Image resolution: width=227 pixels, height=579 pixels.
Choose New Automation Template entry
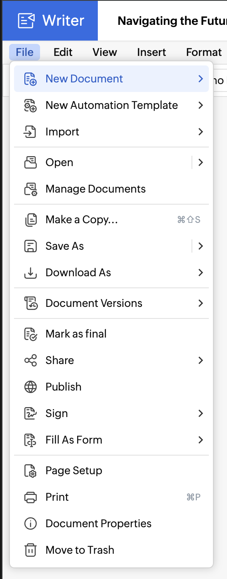pyautogui.click(x=111, y=105)
